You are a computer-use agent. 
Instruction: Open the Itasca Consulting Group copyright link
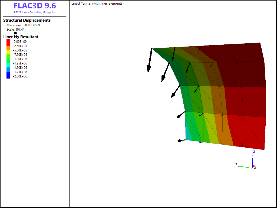[35, 12]
